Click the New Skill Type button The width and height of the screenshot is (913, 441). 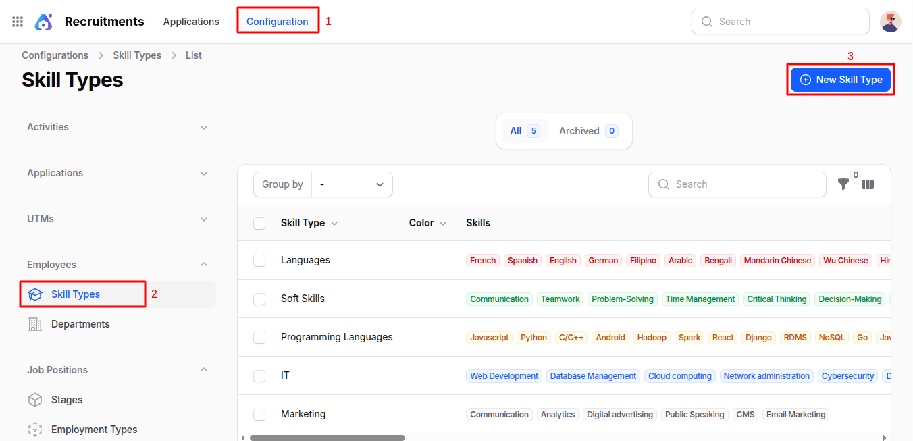tap(841, 80)
